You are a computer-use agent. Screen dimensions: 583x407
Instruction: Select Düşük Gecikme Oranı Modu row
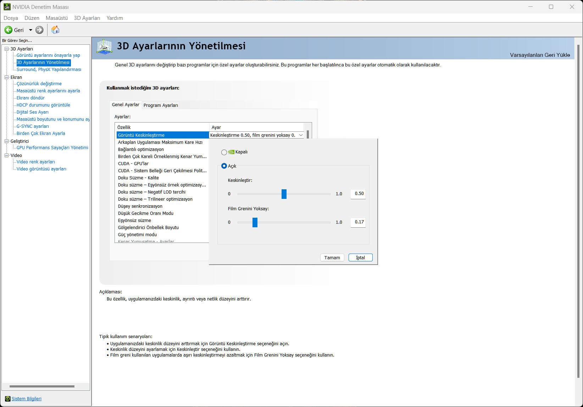(163, 213)
